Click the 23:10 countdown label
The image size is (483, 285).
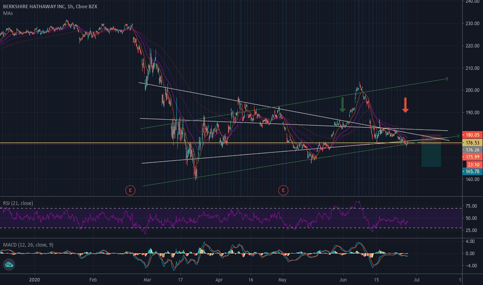point(474,165)
